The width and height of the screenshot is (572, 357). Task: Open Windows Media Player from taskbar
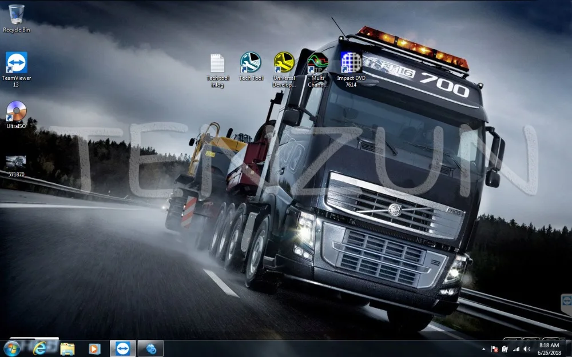94,348
